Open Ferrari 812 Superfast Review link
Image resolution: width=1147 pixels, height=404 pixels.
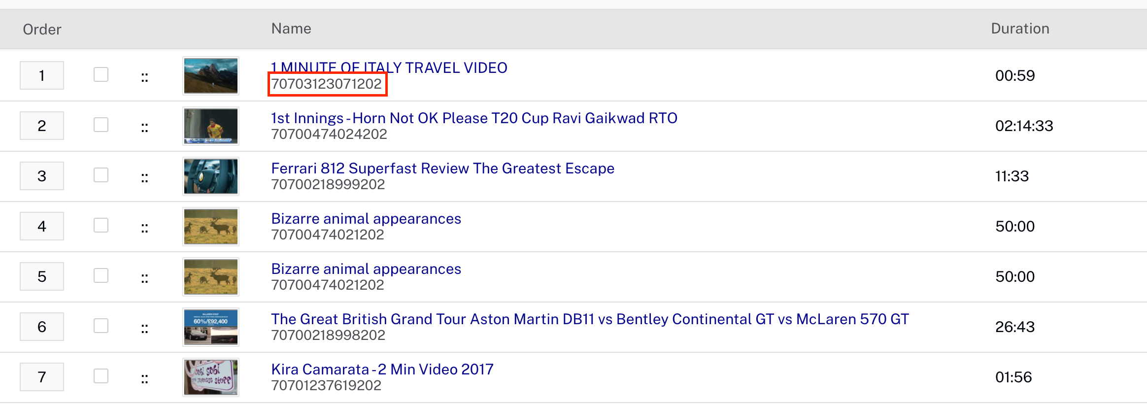coord(442,168)
